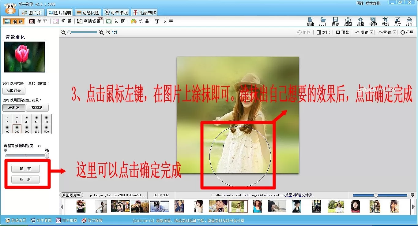This screenshot has width=418, height=226.
Task: Click the background blur strength slider
Action: 27,156
